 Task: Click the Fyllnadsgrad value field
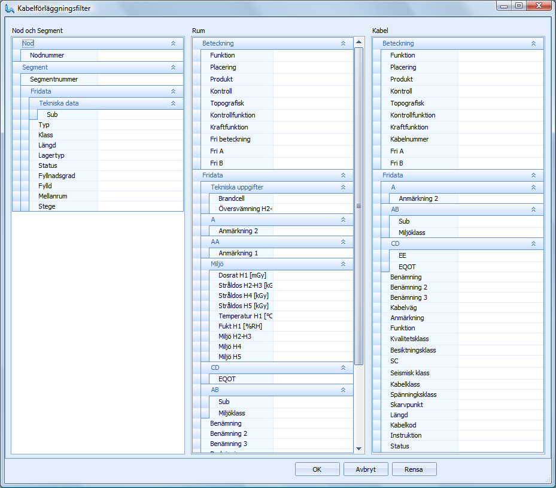(141, 176)
